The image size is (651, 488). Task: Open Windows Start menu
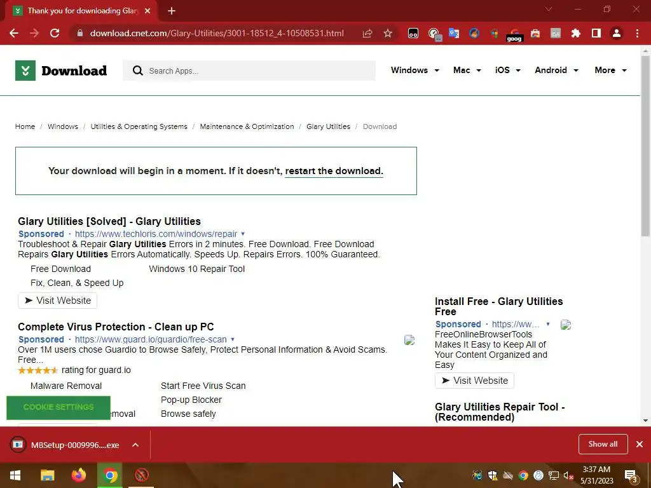15,475
